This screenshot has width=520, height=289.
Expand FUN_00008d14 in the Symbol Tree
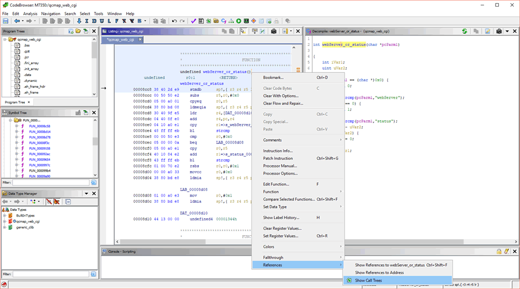tap(17, 132)
